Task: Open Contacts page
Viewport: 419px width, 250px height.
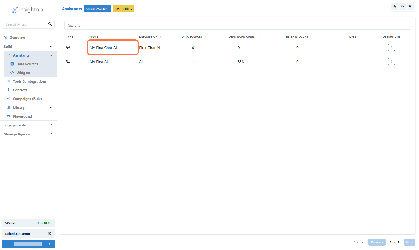Action: click(x=20, y=90)
